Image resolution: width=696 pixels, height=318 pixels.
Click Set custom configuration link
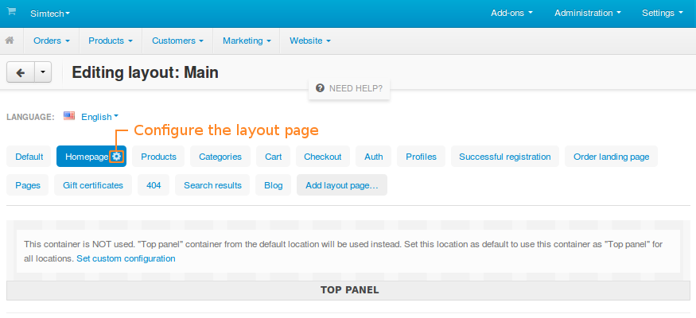point(126,258)
